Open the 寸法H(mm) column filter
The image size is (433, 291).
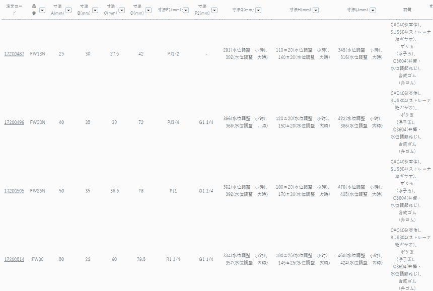pos(316,10)
